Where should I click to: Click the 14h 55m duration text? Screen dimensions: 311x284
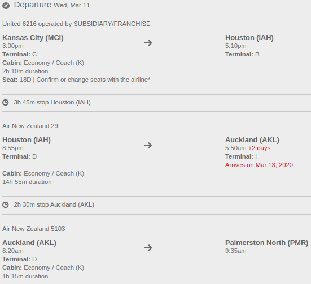27,182
